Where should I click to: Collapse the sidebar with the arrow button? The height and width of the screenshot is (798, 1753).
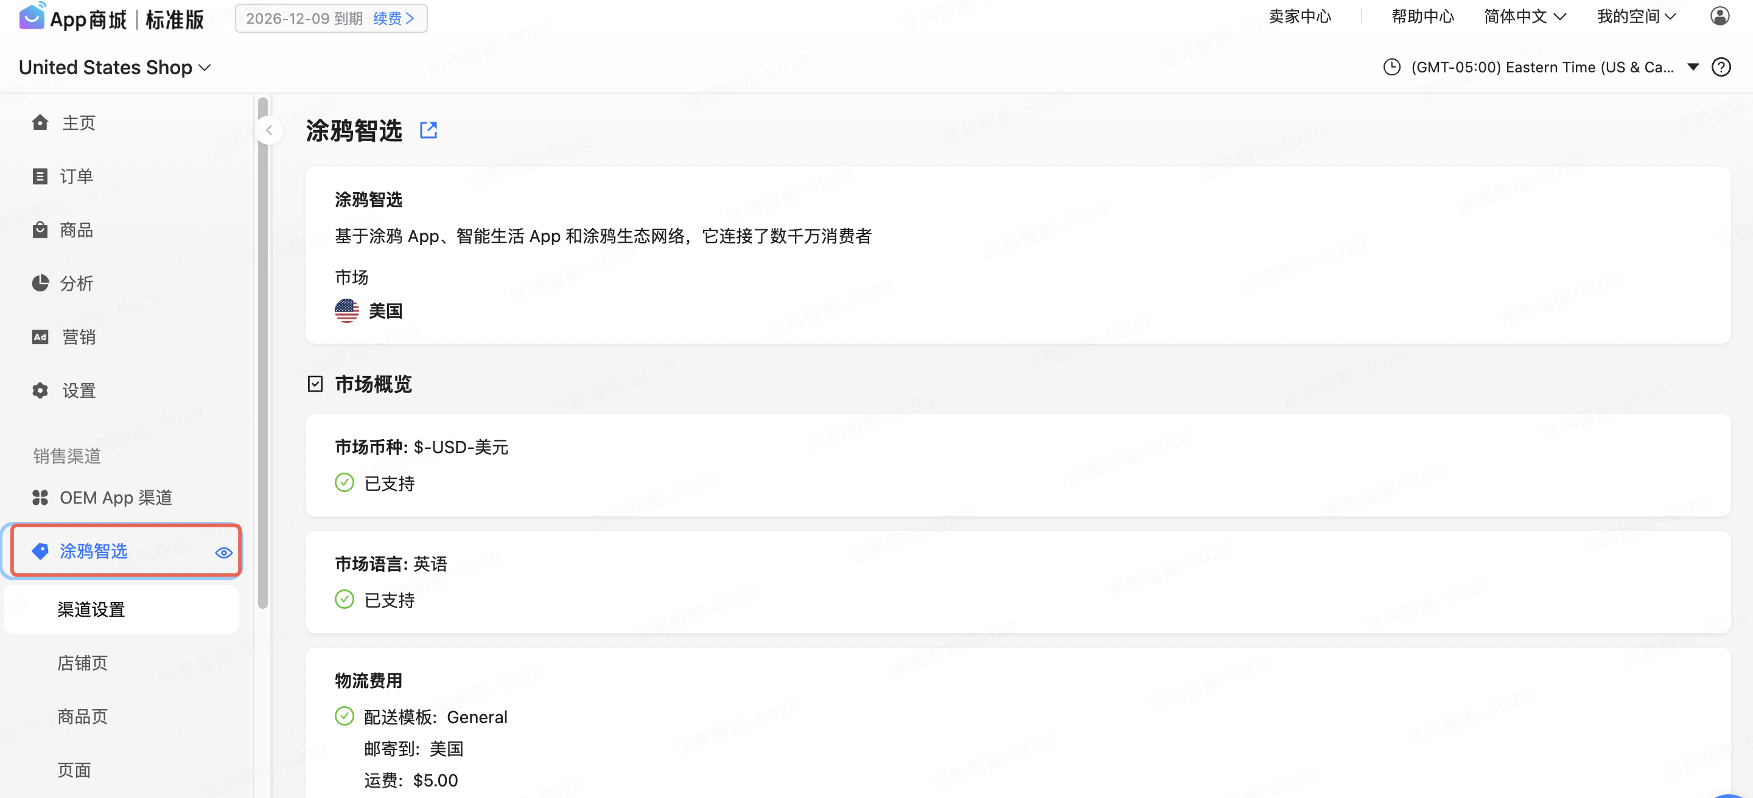coord(270,130)
